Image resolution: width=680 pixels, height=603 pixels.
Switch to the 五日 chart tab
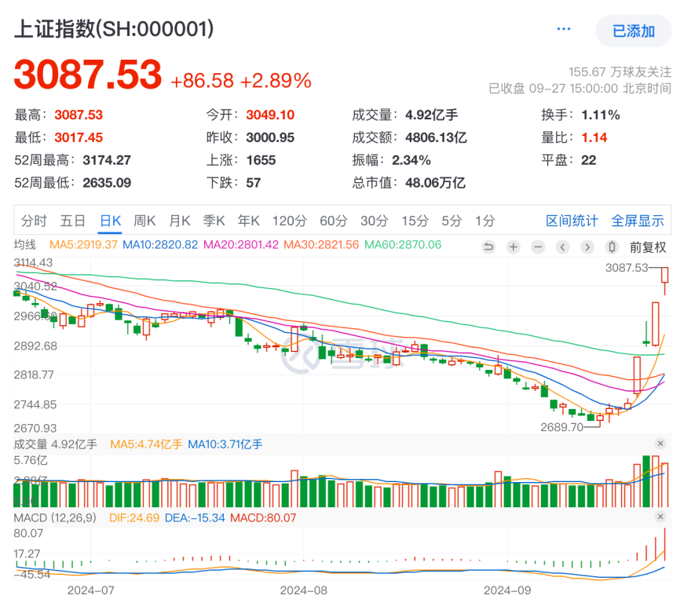(x=72, y=221)
